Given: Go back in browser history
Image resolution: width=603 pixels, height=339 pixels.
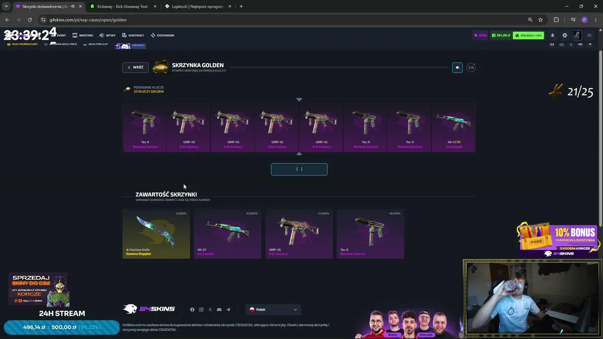Looking at the screenshot, I should 7,20.
